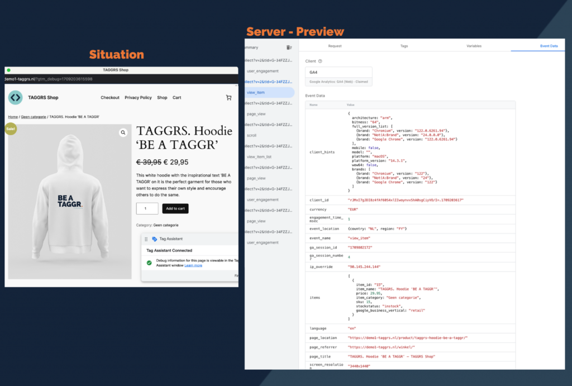Go to the Shop menu item

point(162,97)
